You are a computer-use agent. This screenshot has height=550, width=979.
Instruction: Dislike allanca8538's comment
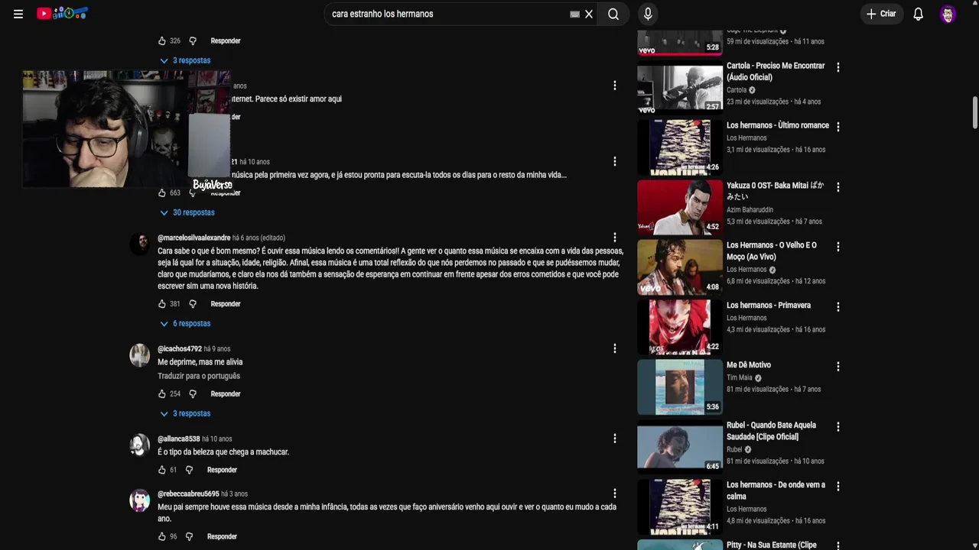click(189, 470)
